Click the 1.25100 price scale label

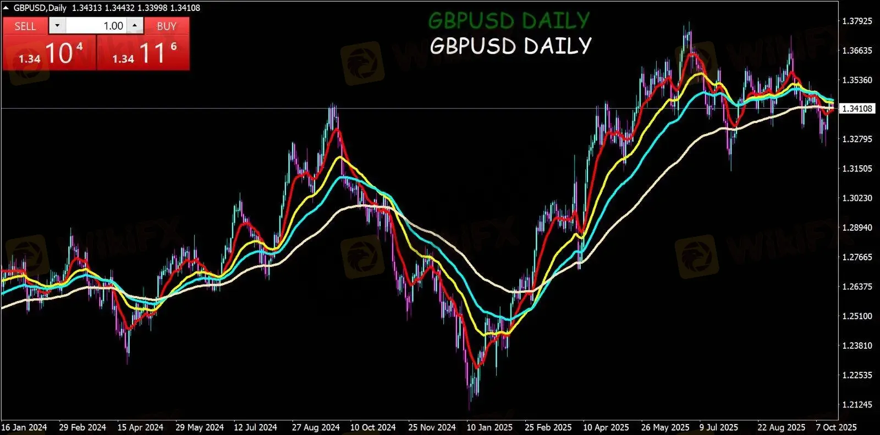coord(857,316)
